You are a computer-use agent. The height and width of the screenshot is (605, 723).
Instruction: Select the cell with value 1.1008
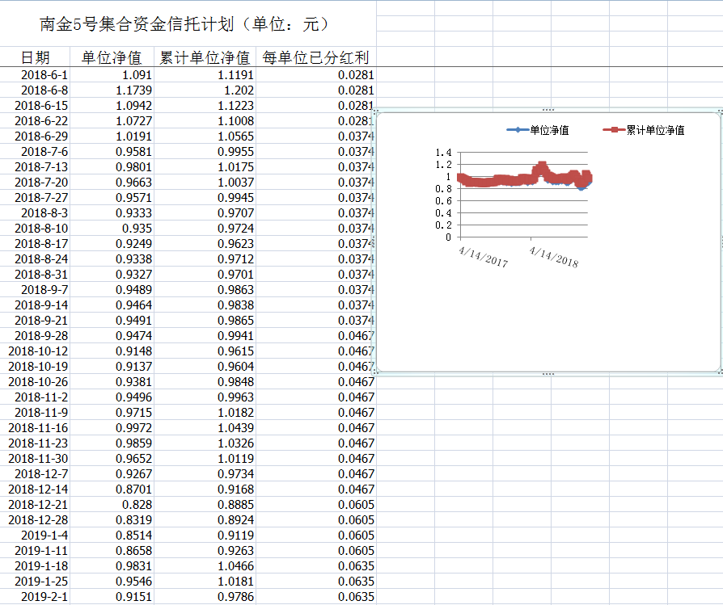205,120
